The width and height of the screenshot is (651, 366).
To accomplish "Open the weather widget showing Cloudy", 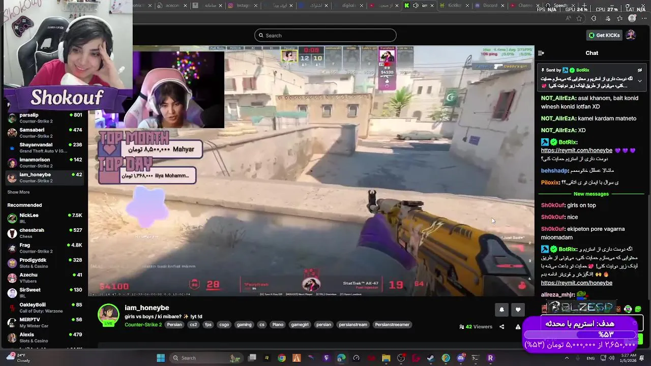I will (18, 358).
